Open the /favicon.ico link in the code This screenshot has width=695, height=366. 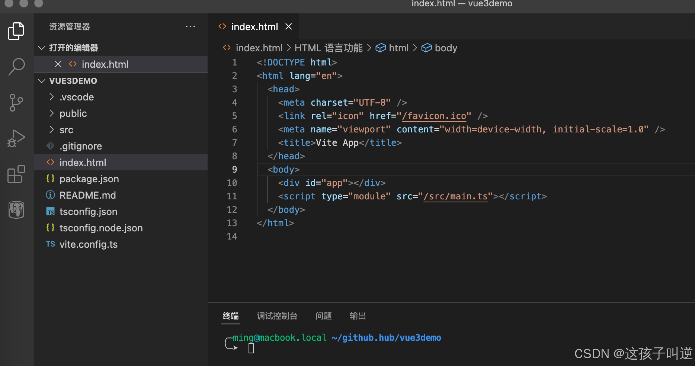435,116
